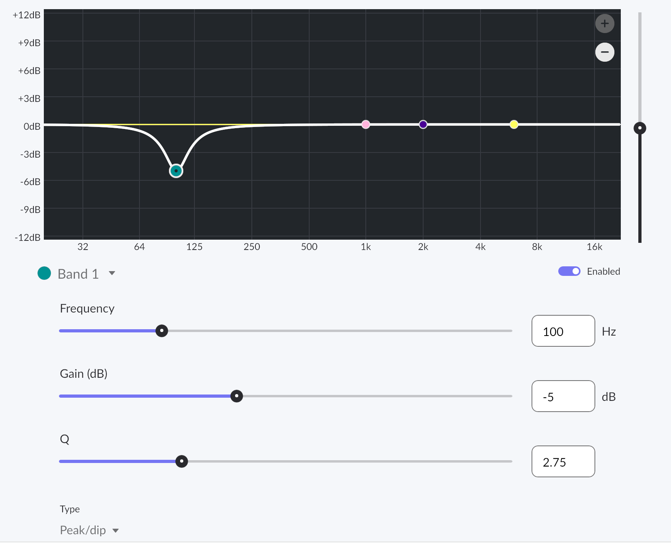Click the zoom in plus icon
This screenshot has height=543, width=671.
[604, 23]
